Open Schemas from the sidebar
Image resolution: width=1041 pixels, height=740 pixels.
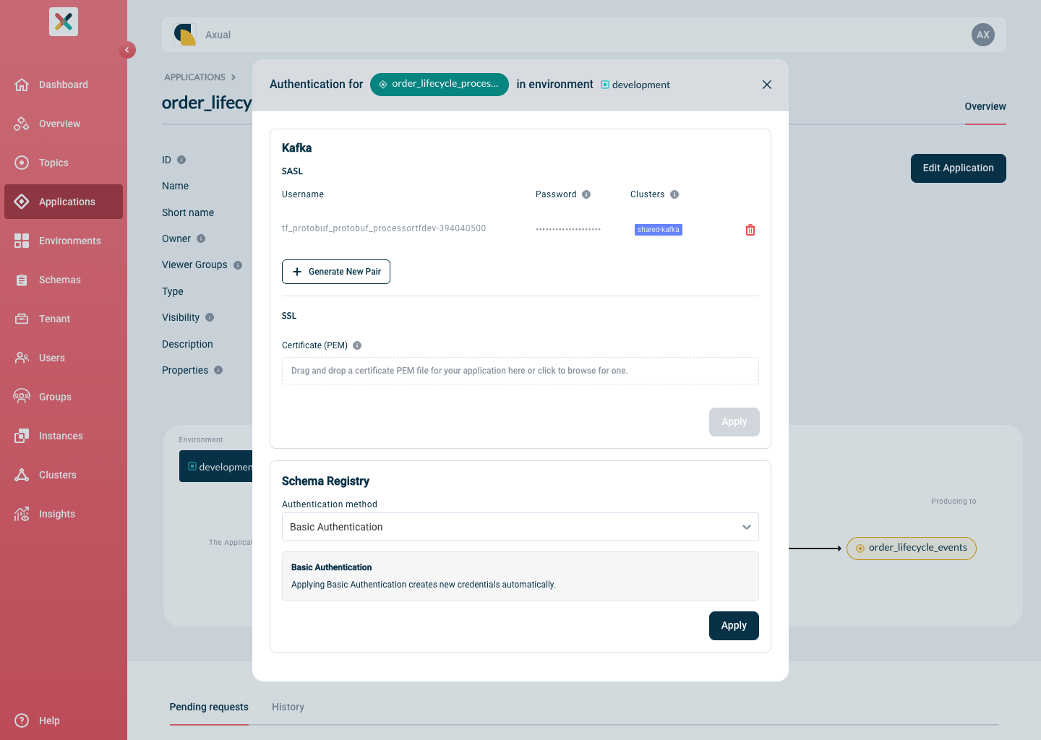coord(64,280)
